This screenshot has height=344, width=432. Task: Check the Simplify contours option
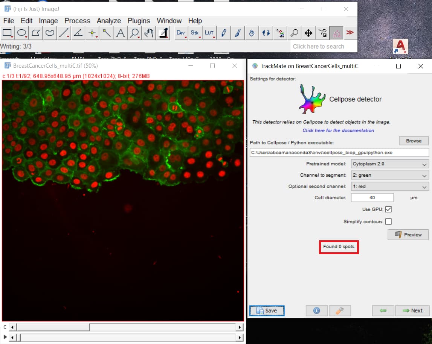coord(388,221)
